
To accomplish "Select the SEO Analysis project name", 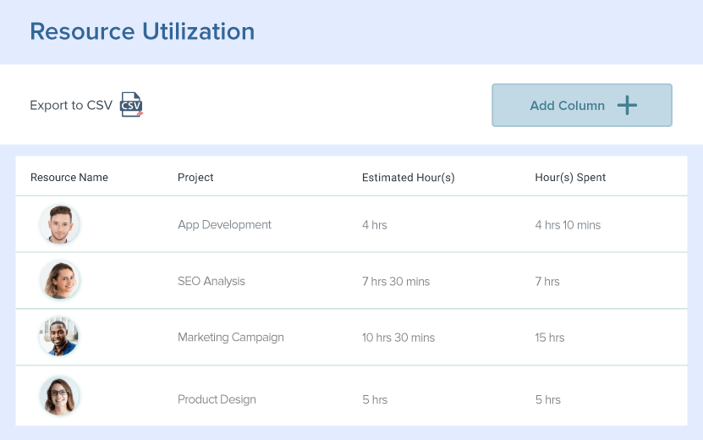I will point(211,281).
